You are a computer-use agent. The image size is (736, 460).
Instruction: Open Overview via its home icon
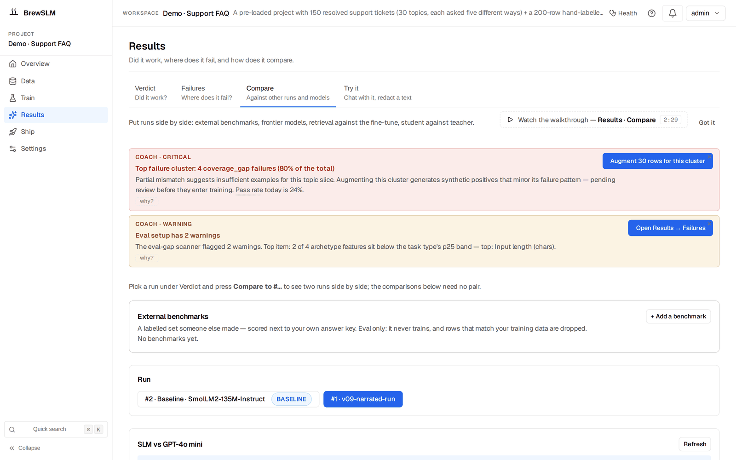(13, 64)
